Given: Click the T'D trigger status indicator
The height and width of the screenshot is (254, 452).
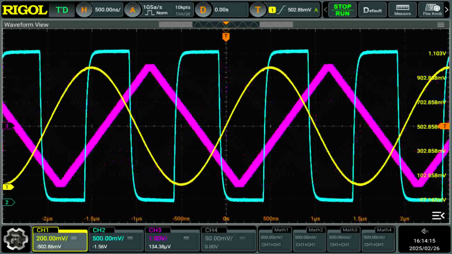Looking at the screenshot, I should pyautogui.click(x=62, y=10).
